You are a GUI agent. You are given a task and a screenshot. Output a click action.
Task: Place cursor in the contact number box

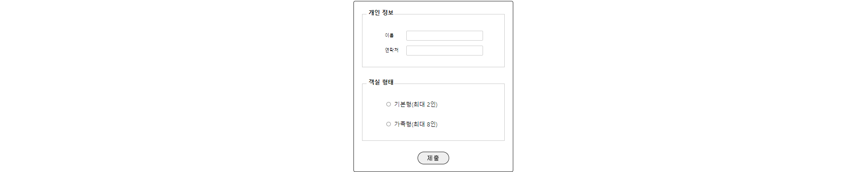pos(444,51)
